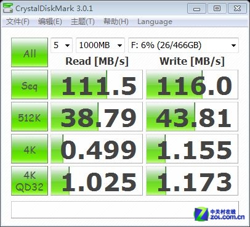Open the Language menu

[155, 22]
